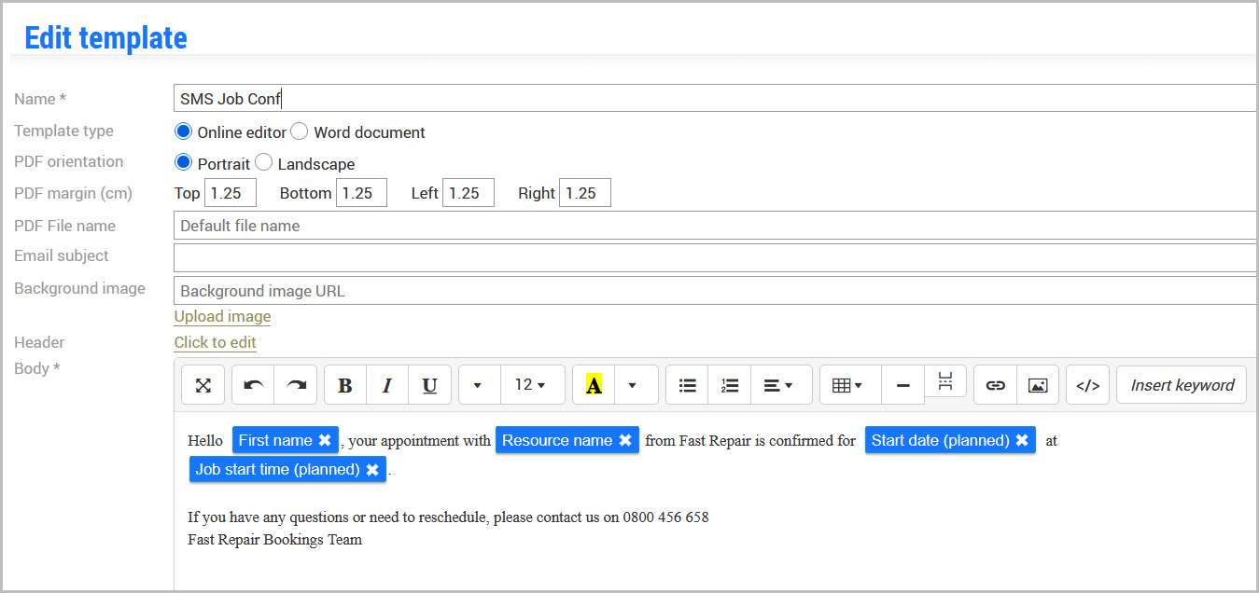Click the Top margin field
Screen dimensions: 1259x593
pyautogui.click(x=230, y=193)
